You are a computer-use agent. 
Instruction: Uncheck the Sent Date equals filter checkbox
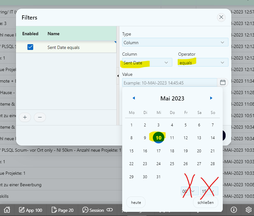(x=30, y=47)
